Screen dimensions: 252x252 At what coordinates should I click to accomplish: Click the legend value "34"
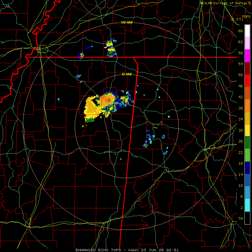point(241,119)
